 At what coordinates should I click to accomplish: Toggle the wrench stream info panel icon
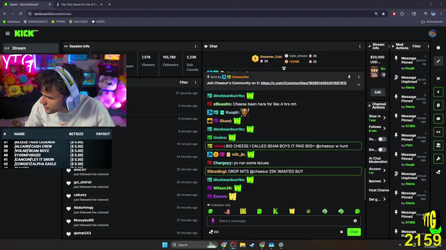point(438,159)
